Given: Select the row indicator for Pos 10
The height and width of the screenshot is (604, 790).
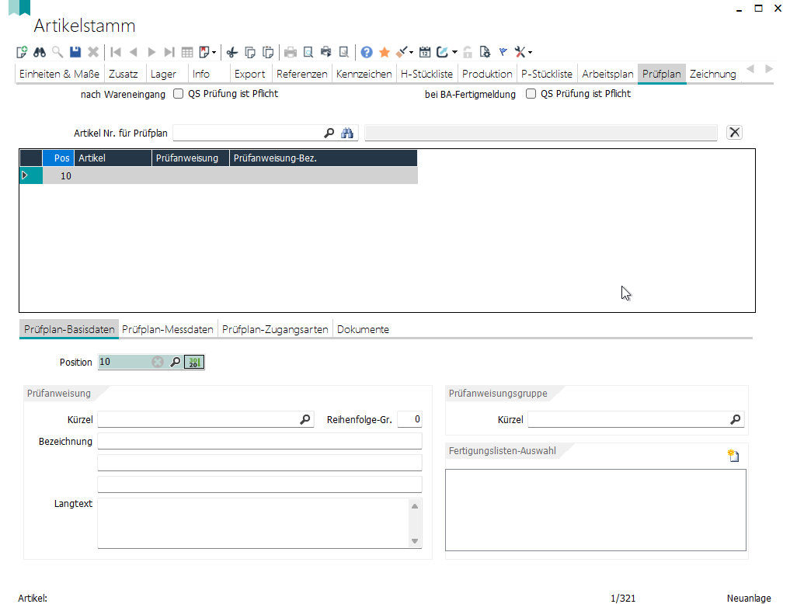Looking at the screenshot, I should pos(31,175).
